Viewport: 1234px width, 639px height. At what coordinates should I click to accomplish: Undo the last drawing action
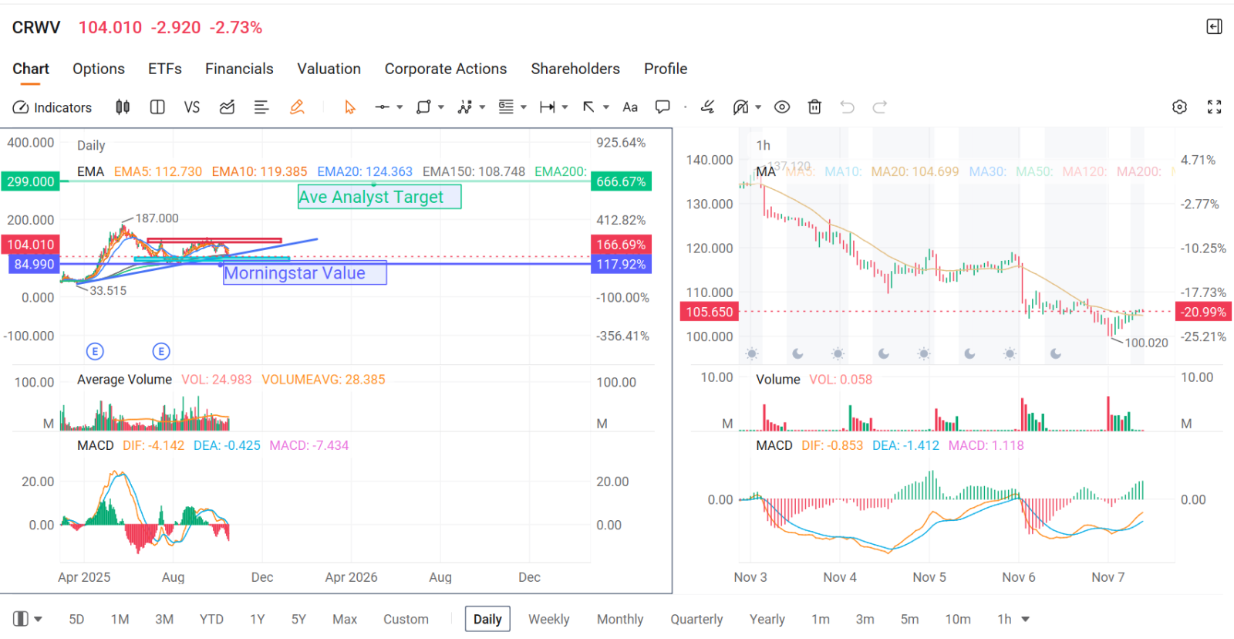tap(848, 107)
